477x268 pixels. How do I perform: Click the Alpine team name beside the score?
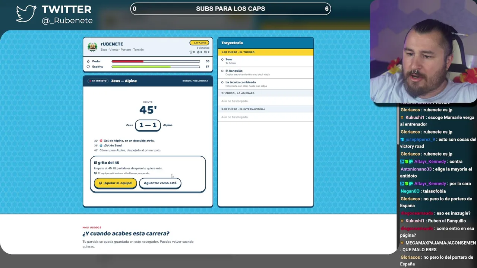tap(168, 125)
